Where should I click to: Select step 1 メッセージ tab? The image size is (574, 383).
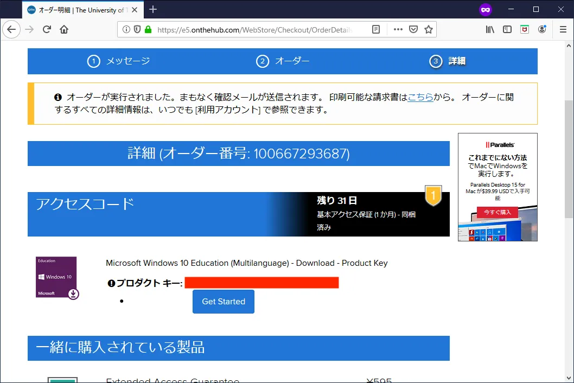click(118, 61)
